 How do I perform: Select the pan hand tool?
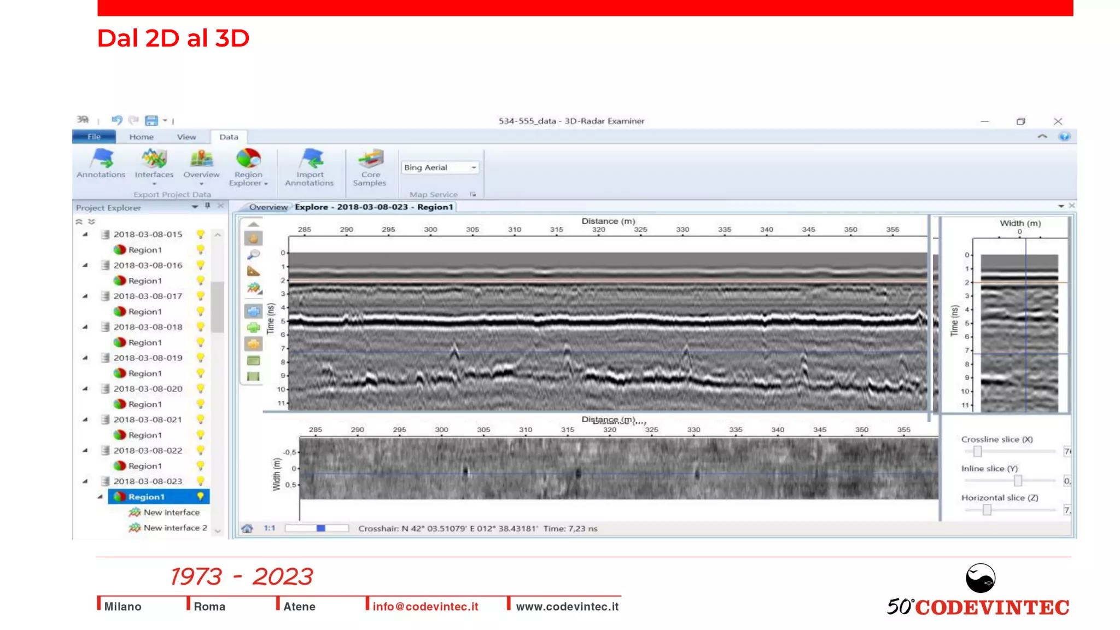click(x=253, y=238)
